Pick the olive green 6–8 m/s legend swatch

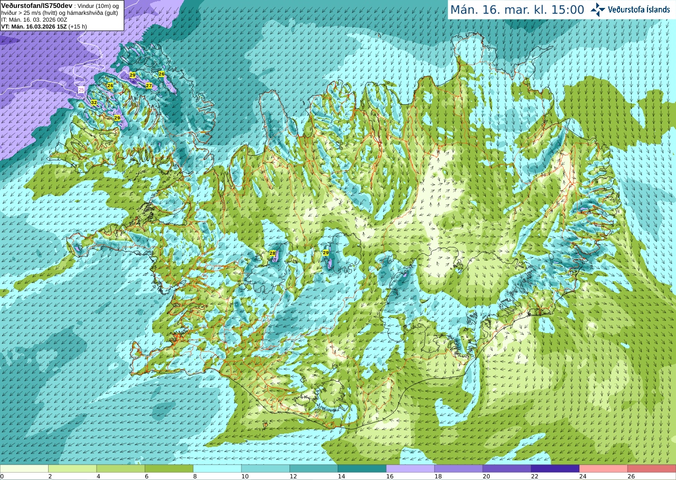(169, 468)
